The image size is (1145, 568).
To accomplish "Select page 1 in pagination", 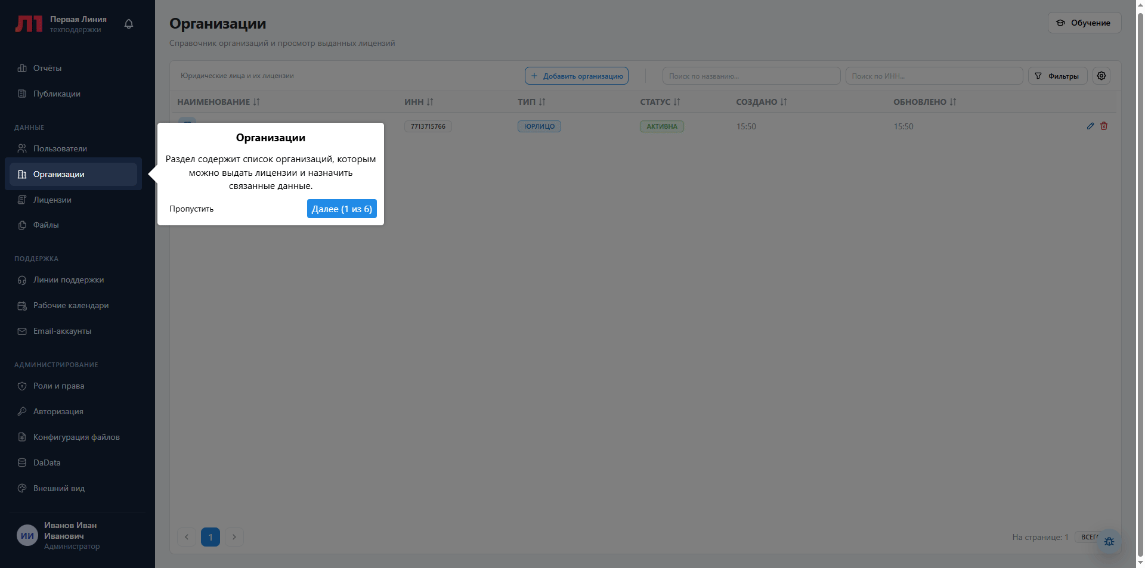I will [x=211, y=537].
